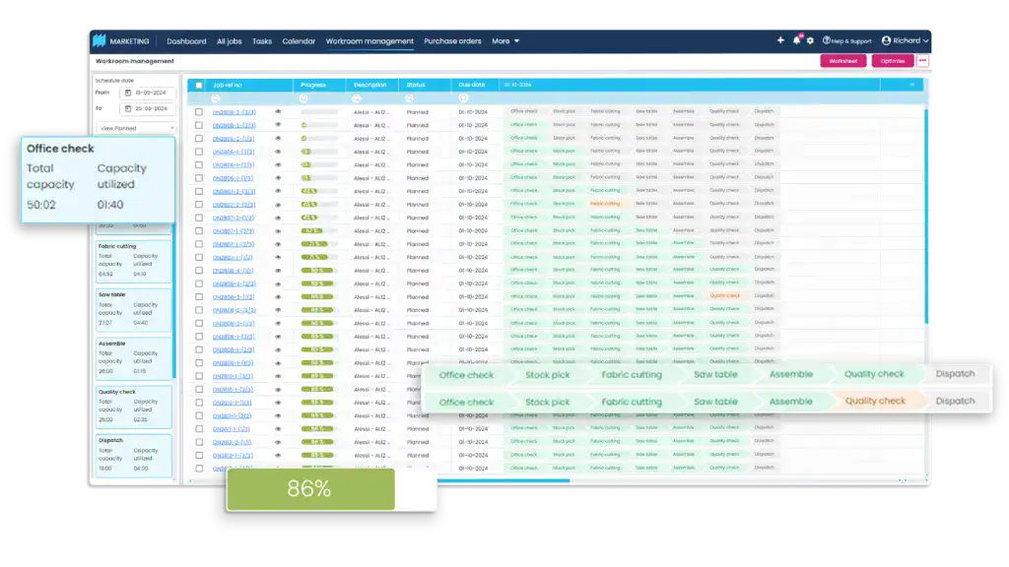Tick the select-all checkbox in table header
This screenshot has height=567, width=1009.
point(199,85)
